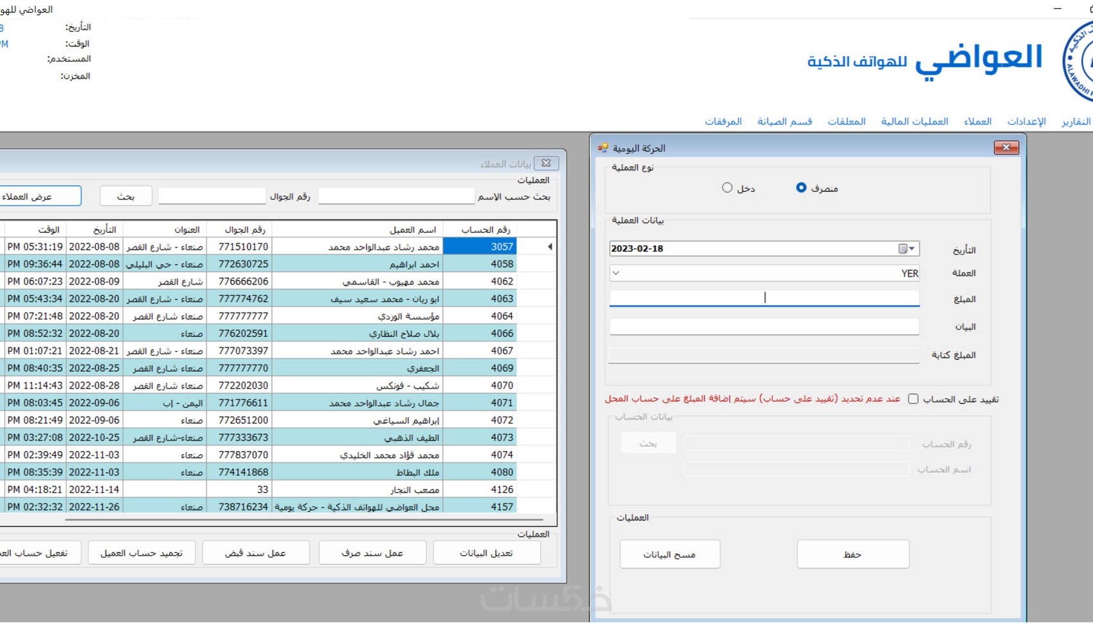Click عمل سند قبض button
Image resolution: width=1093 pixels, height=624 pixels.
click(256, 553)
